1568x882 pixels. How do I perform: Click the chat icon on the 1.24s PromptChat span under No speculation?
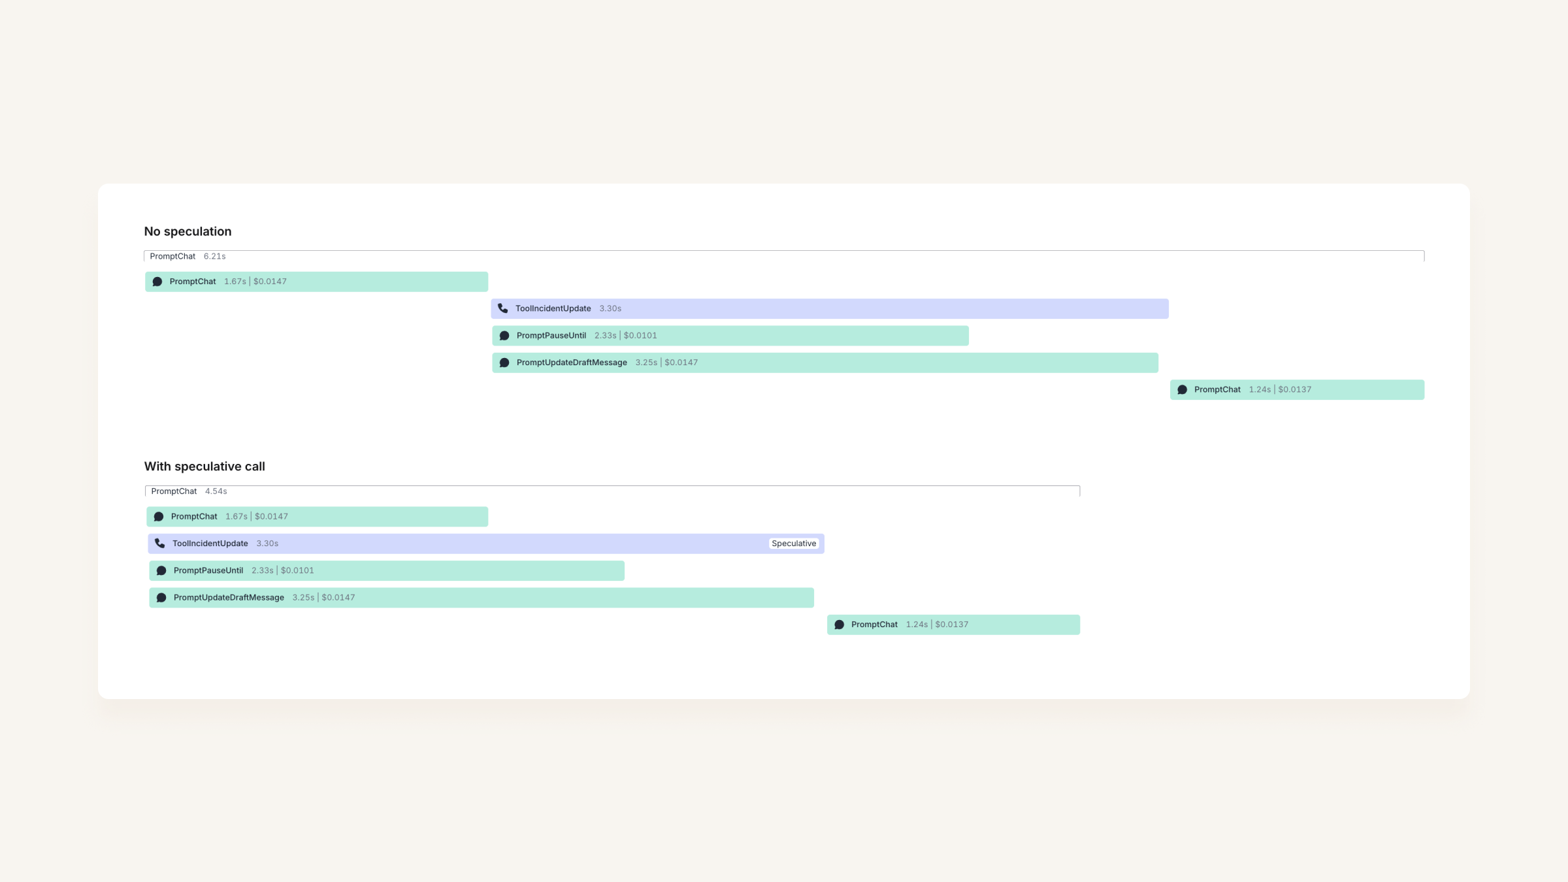point(1182,389)
